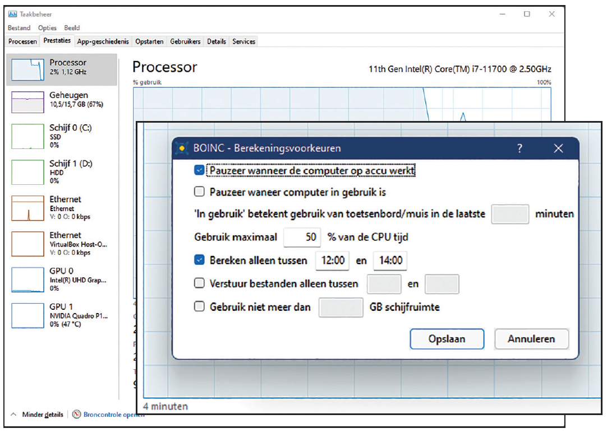Enable 'Pauzeer waneer computer in gebruik is'

pos(199,192)
